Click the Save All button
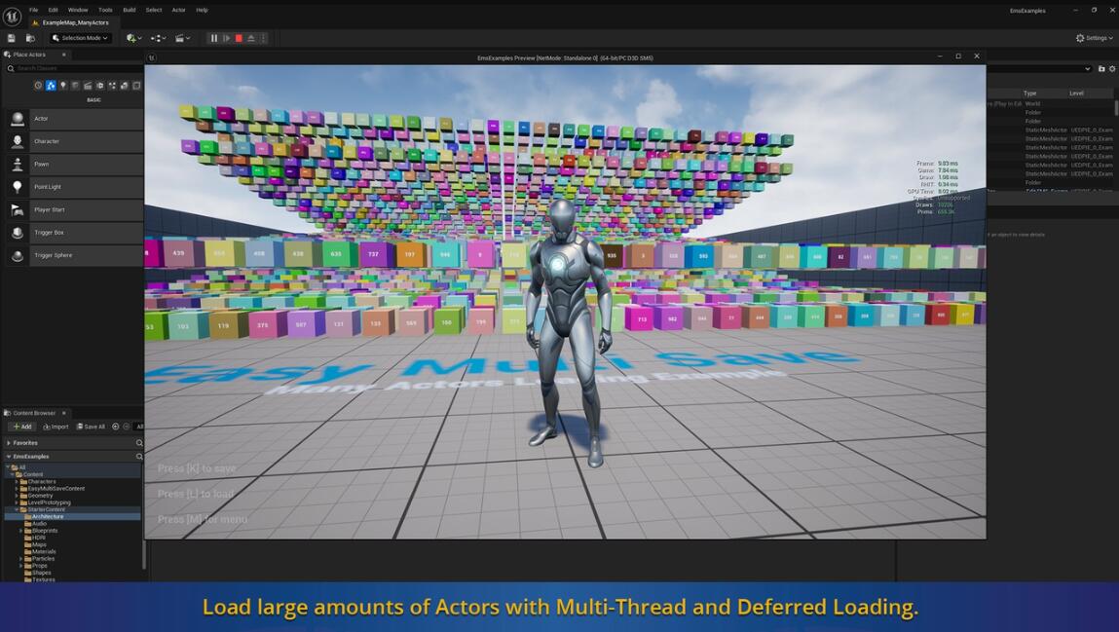1119x632 pixels. click(91, 427)
